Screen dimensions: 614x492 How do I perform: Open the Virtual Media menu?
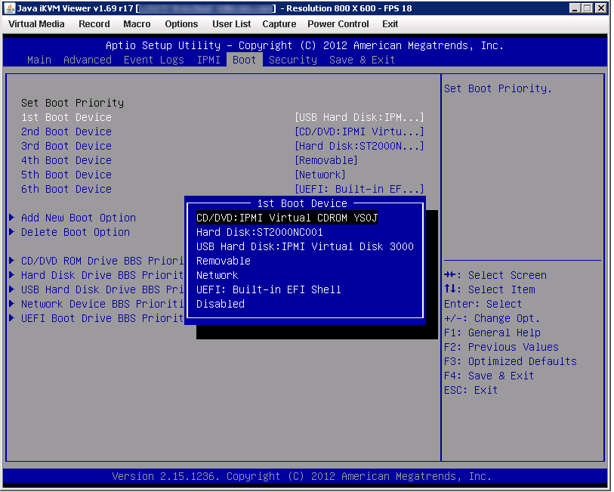tap(36, 24)
